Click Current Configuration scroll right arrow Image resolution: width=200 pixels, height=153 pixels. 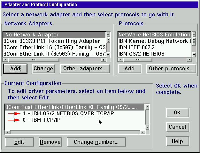pos(142,132)
